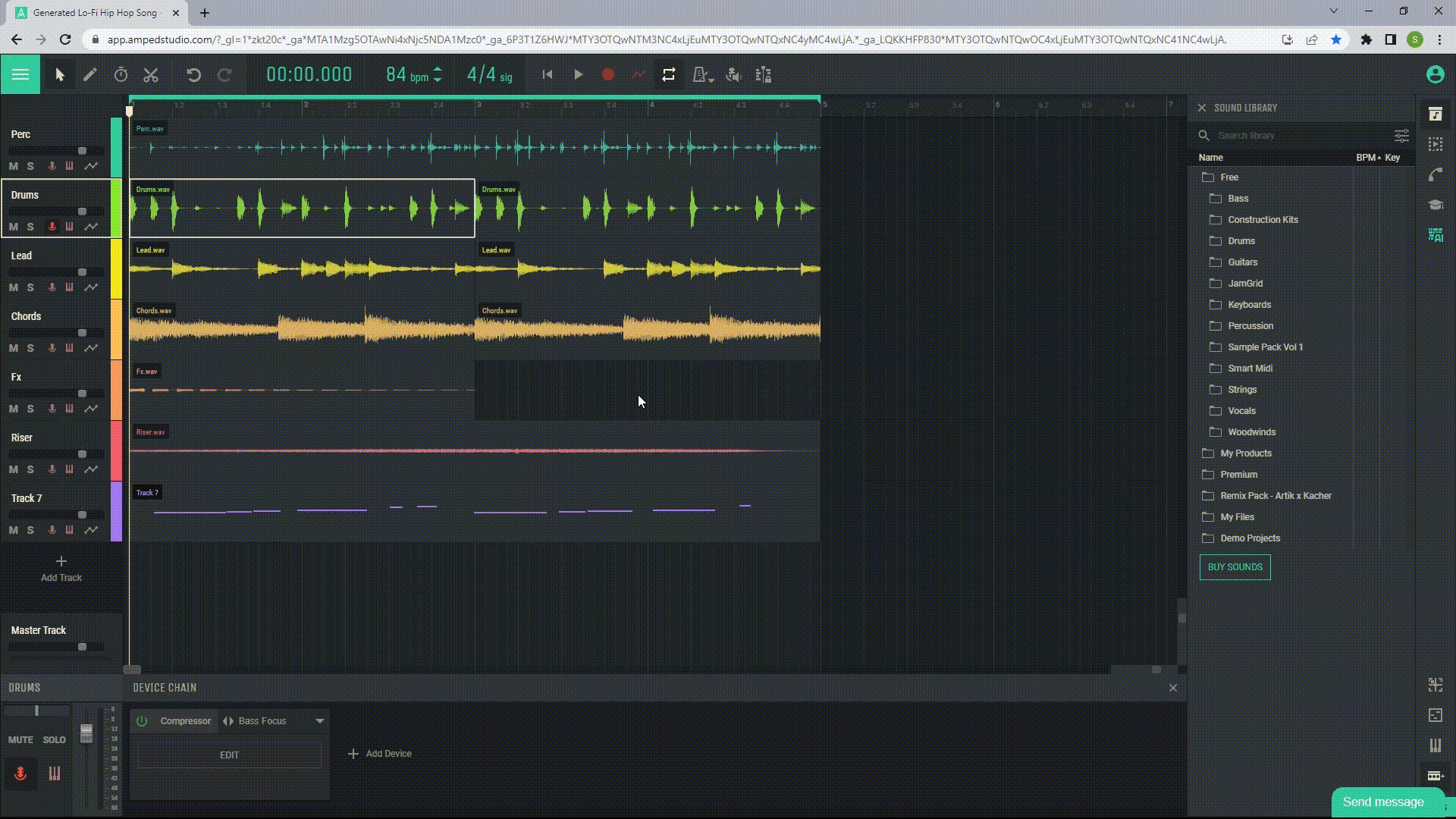Click the Demo Projects library item
The width and height of the screenshot is (1456, 819).
(x=1250, y=538)
